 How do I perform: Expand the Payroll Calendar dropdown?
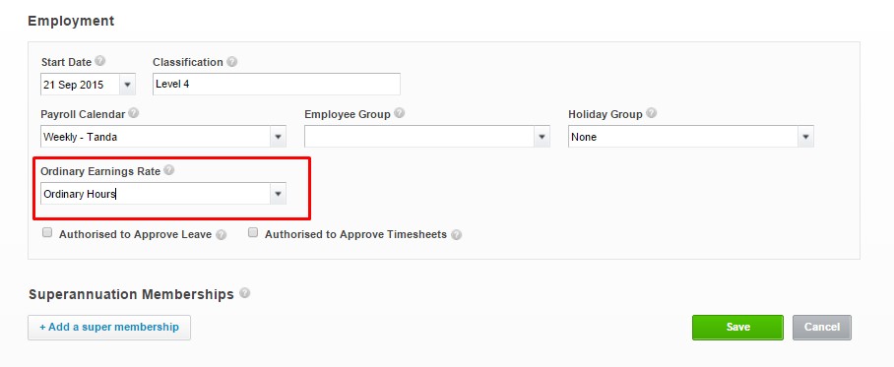[278, 137]
